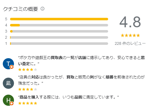Open the review about 店員の対応は良かった
The width and height of the screenshot is (152, 108).
click(x=81, y=80)
